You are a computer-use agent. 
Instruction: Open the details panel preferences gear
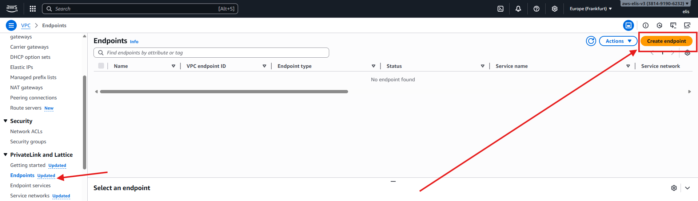tap(674, 188)
